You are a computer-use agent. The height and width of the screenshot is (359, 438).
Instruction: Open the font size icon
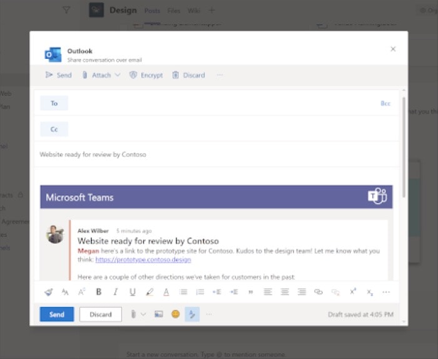65,292
